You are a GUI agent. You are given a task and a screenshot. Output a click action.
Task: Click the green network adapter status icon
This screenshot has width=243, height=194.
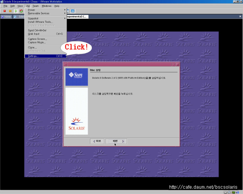233,192
